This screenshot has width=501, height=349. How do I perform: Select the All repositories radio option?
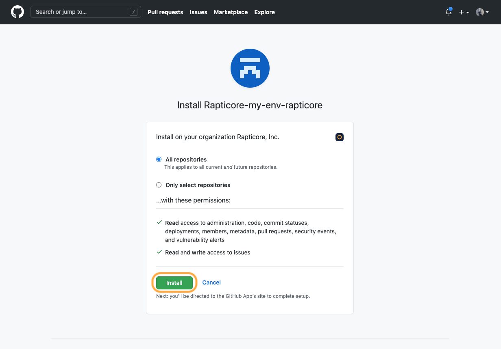click(x=159, y=159)
